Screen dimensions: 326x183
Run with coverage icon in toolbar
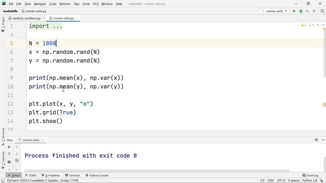click(308, 11)
